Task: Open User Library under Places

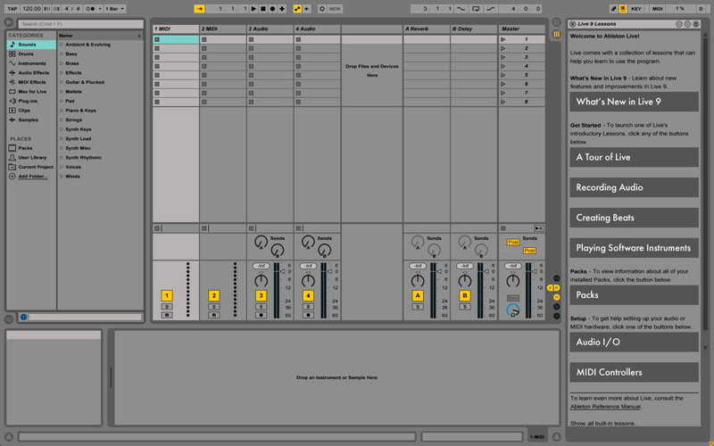Action: pyautogui.click(x=32, y=158)
